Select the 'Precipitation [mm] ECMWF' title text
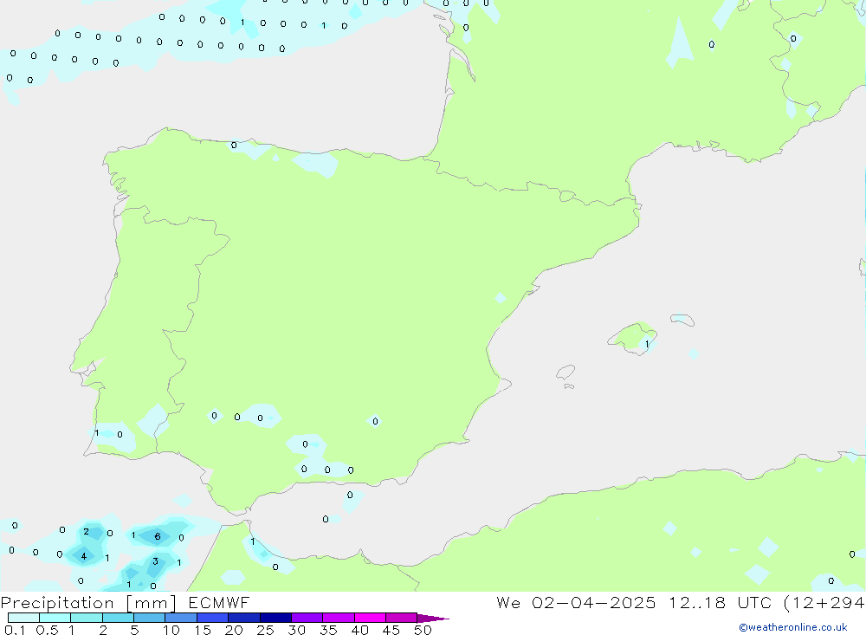866x635 pixels. click(126, 602)
